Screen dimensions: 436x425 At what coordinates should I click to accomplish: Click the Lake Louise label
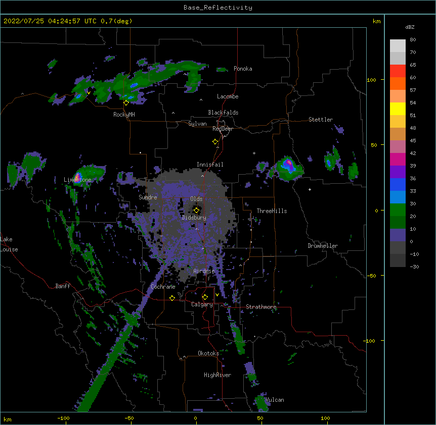[9, 244]
